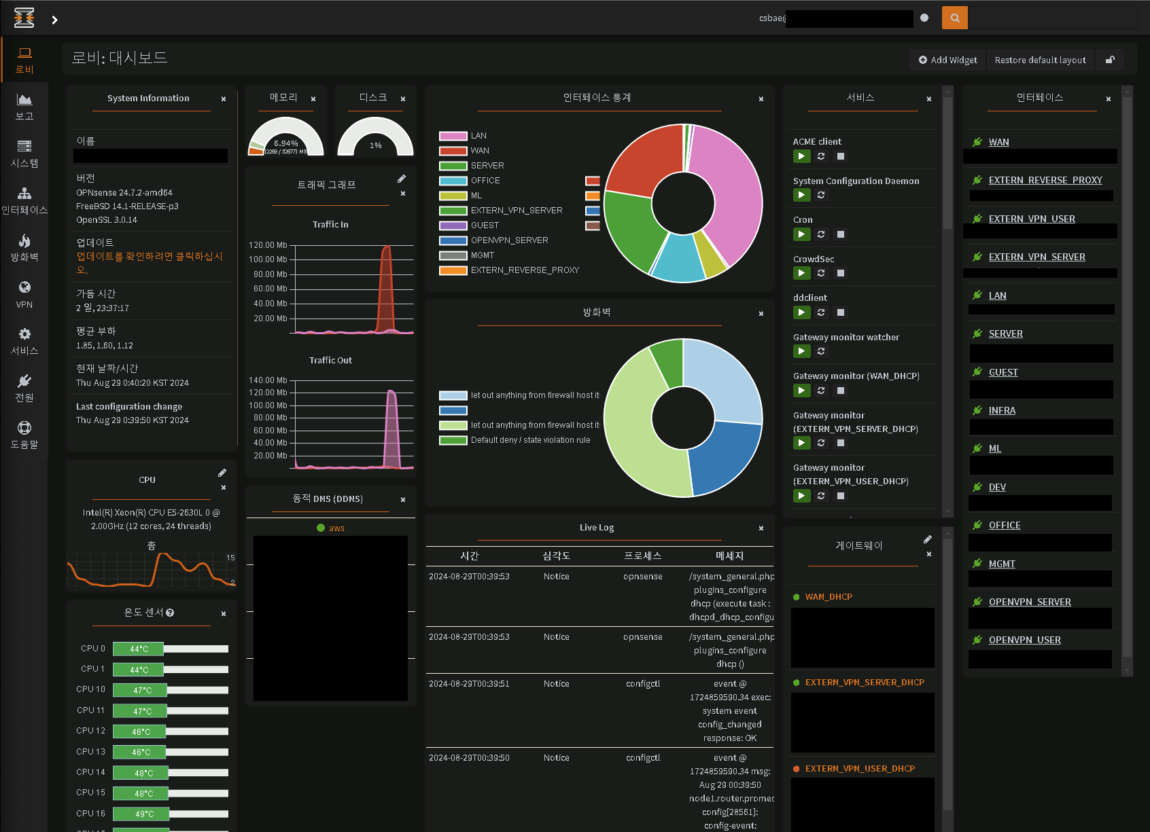Edit the gateway widget with pencil icon

point(928,539)
